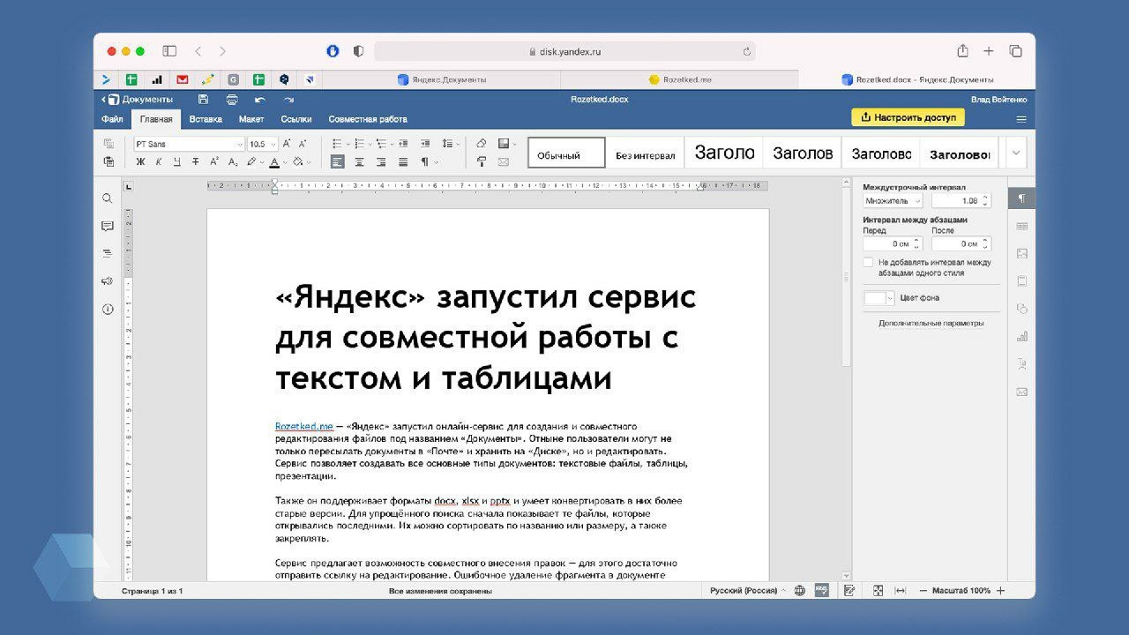Check 'Не добавлять интервал между абзацами' box
This screenshot has height=635, width=1129.
869,263
